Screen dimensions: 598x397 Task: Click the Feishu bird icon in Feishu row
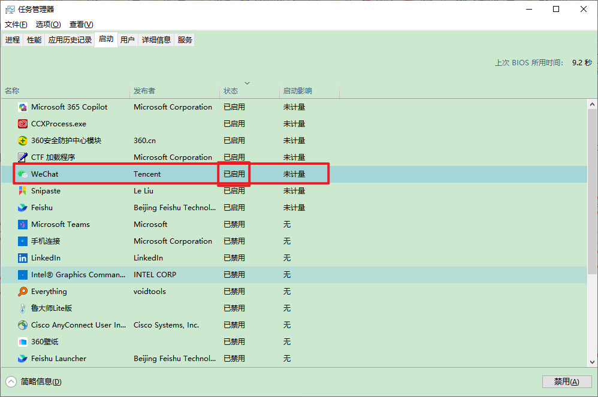(23, 208)
